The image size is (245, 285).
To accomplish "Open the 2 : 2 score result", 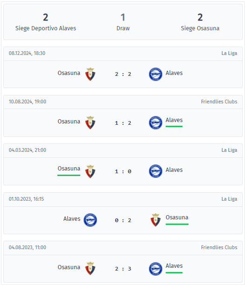I will click(x=123, y=74).
